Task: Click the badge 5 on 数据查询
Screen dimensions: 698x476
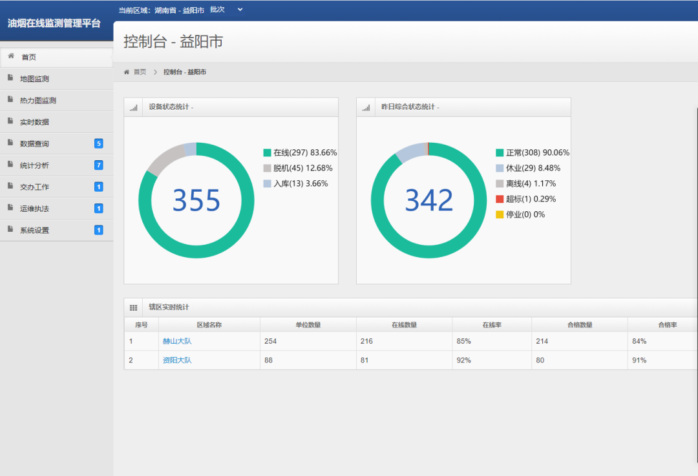Action: click(x=99, y=143)
